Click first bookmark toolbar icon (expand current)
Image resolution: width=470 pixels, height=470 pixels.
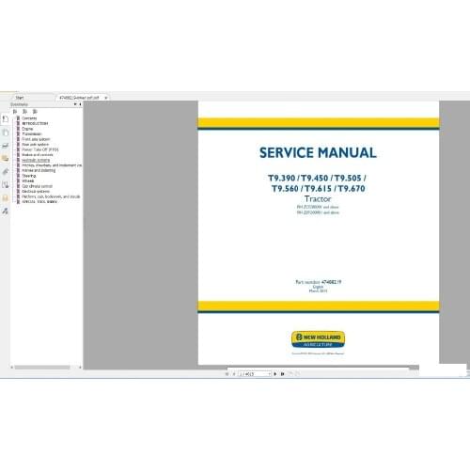tap(15, 112)
